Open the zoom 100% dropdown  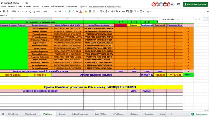coord(15,11)
